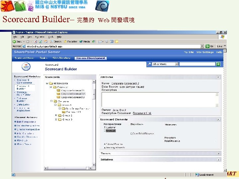Click the yellow Discuss note toolbar icon
Image resolution: width=239 pixels, height=179 pixels.
(117, 41)
